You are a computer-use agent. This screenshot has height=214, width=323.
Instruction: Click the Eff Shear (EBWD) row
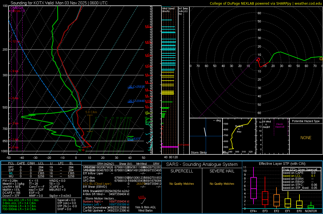pyautogui.click(x=122, y=187)
